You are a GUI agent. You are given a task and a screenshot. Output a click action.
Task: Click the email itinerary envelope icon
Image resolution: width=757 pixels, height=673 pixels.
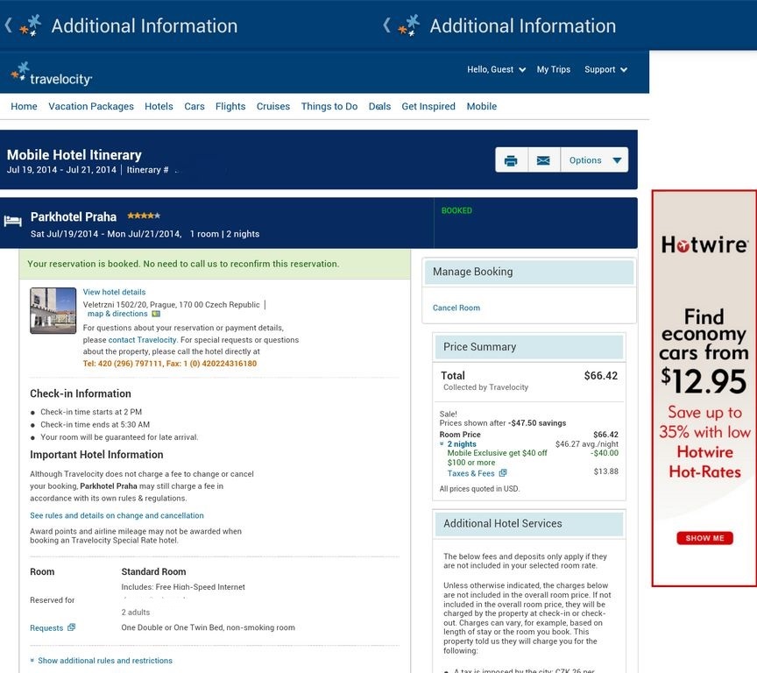(543, 160)
